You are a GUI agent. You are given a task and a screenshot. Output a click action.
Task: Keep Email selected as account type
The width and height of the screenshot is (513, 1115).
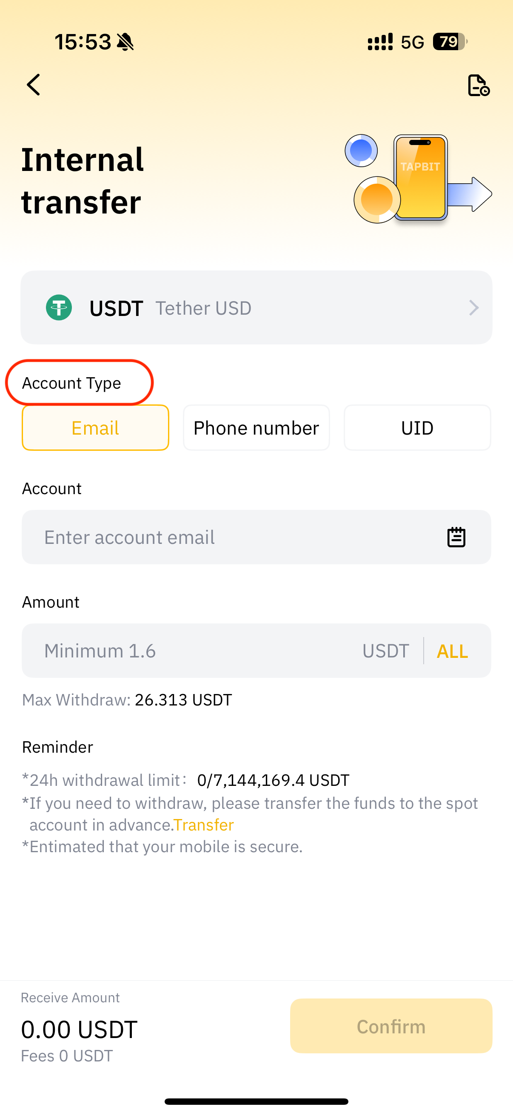pyautogui.click(x=95, y=427)
